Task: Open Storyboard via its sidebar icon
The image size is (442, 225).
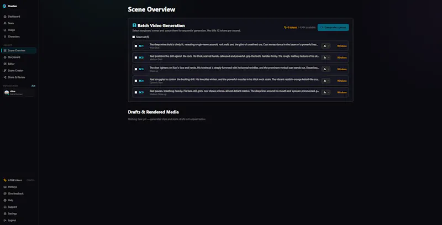Action: (5, 57)
